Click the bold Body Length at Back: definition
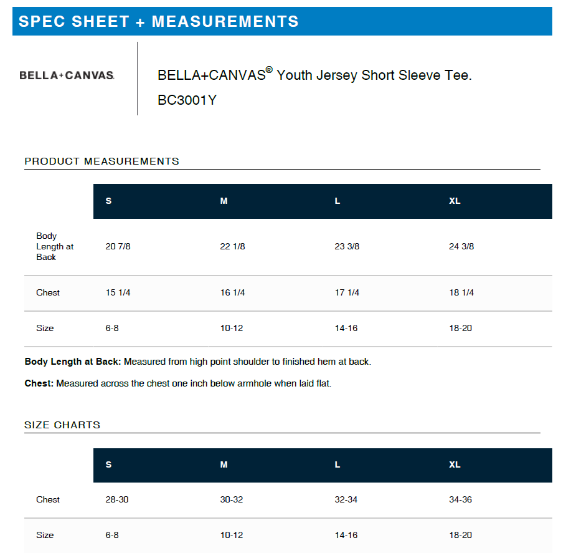 73,362
